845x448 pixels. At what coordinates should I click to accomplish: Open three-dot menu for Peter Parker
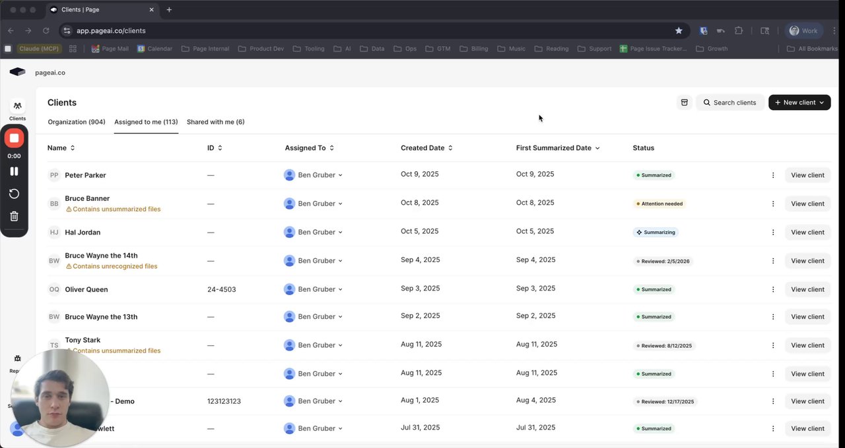click(x=773, y=175)
